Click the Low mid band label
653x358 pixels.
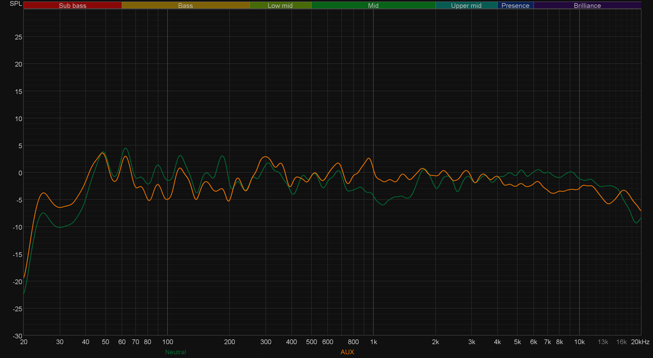(x=280, y=5)
